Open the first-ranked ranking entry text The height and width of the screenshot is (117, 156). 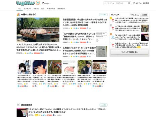tap(132, 20)
